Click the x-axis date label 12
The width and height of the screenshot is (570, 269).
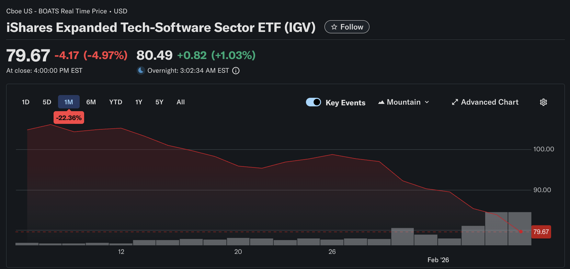point(121,252)
